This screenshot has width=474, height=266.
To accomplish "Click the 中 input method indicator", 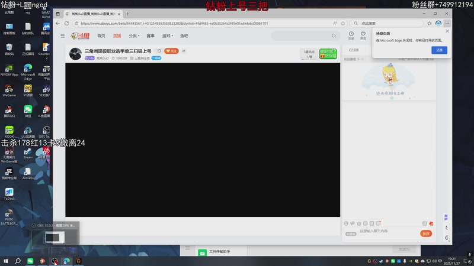I will tap(440, 261).
